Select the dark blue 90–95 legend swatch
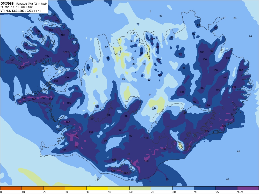 point(205,188)
